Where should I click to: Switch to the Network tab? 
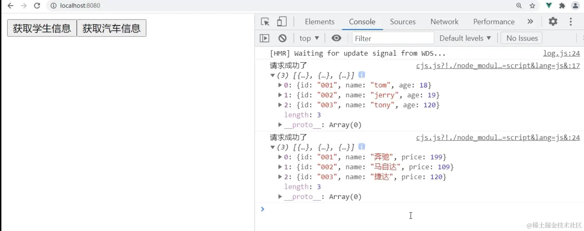(445, 22)
